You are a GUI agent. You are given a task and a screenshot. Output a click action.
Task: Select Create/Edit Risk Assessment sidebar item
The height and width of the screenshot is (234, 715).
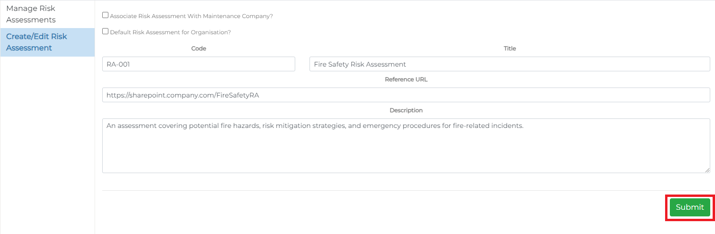pos(37,42)
